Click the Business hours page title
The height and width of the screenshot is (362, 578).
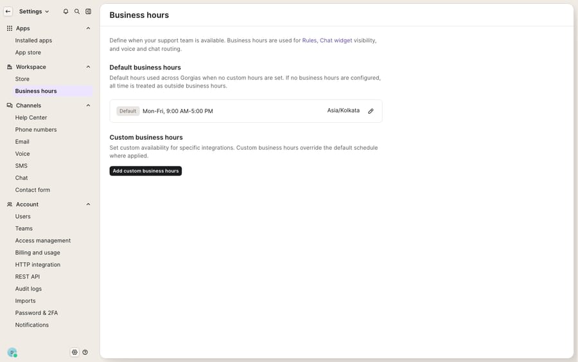[x=139, y=15]
